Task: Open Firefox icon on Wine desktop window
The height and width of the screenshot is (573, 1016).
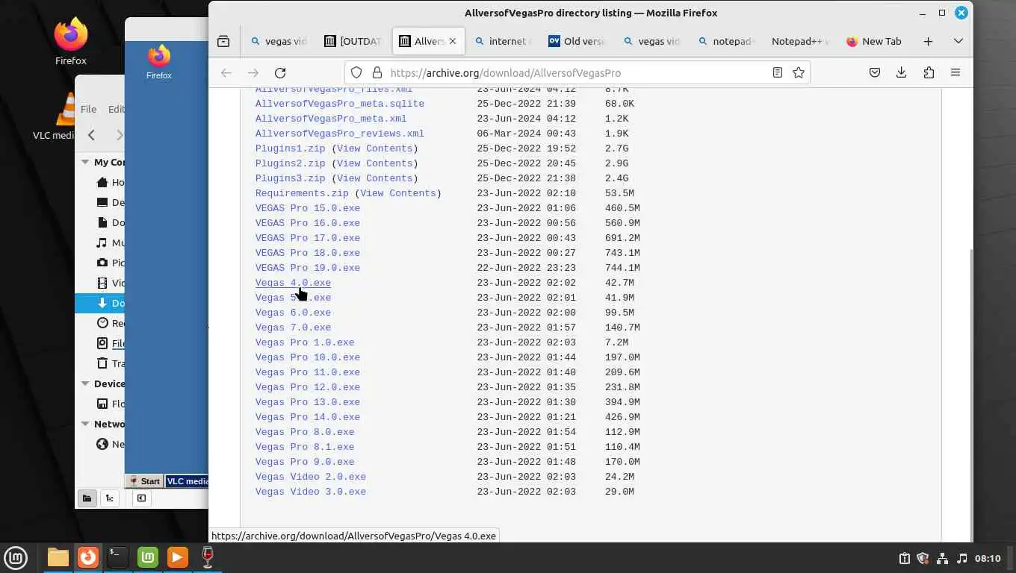Action: 159,62
